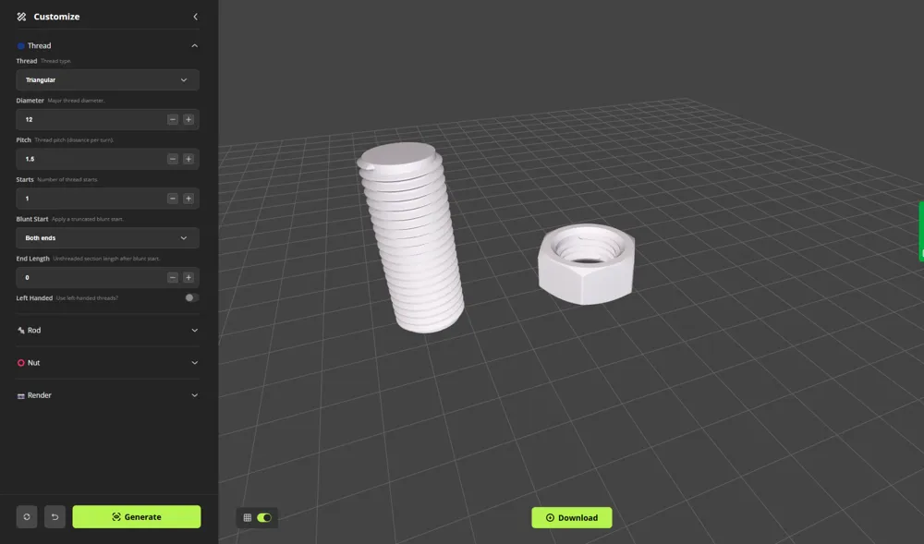This screenshot has height=544, width=924.
Task: Click the Customize panel pencil icon
Action: 21,16
